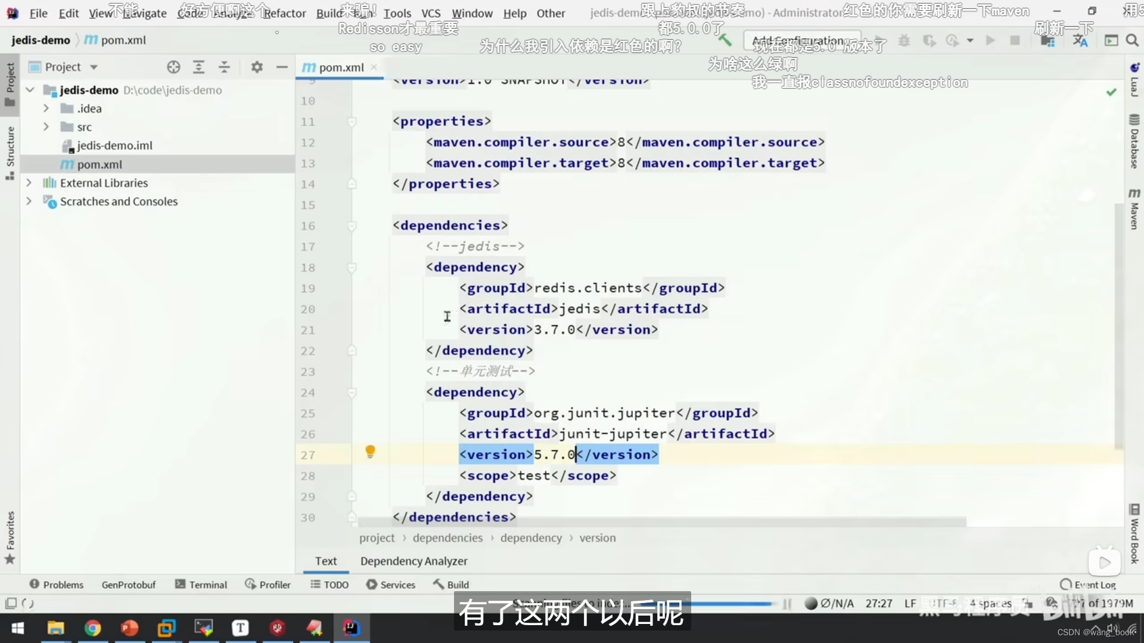The width and height of the screenshot is (1144, 643).
Task: Open Project panel gear settings
Action: 257,67
